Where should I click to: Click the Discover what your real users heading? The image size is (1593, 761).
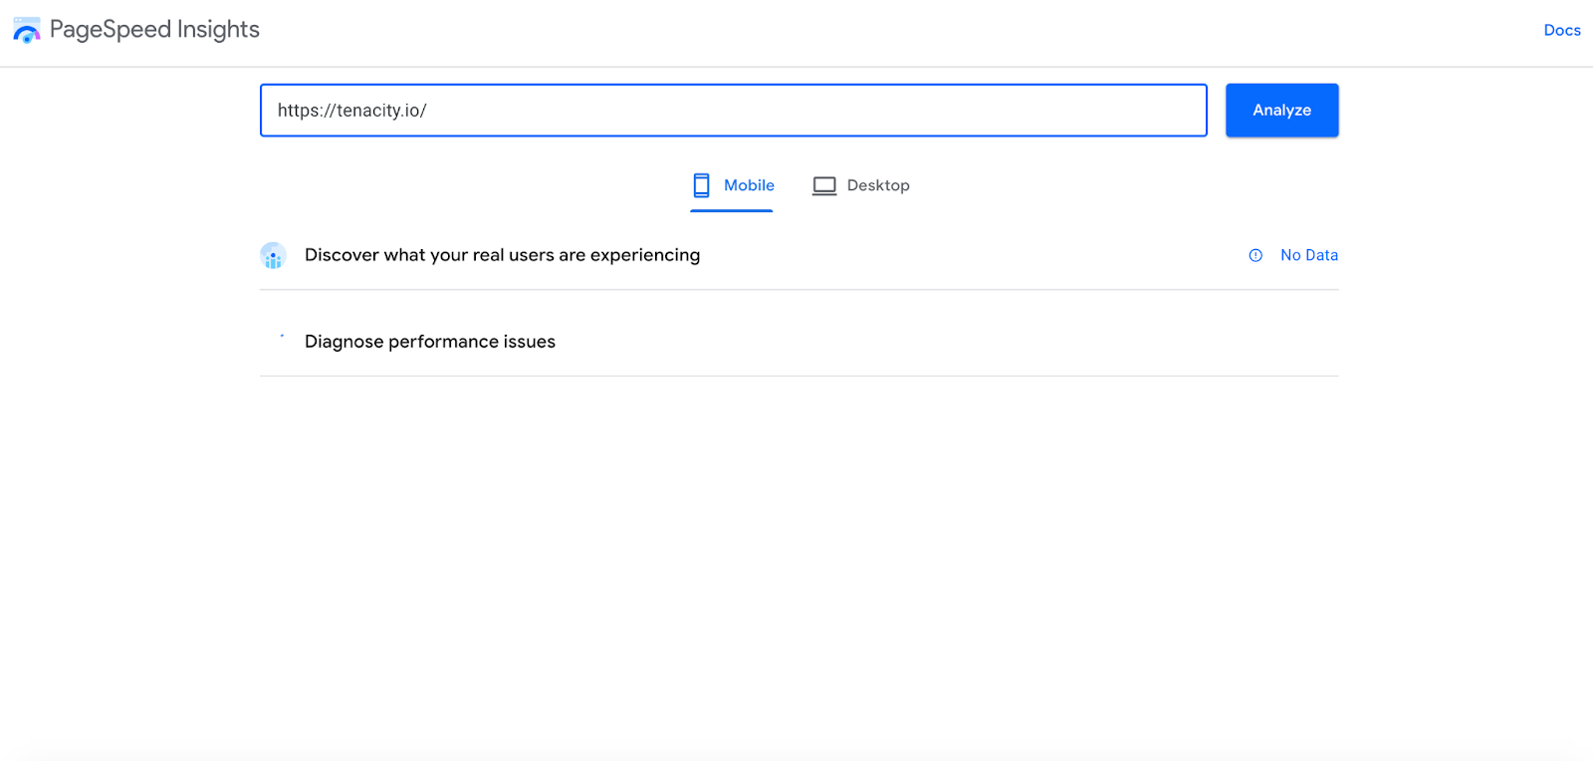point(502,255)
